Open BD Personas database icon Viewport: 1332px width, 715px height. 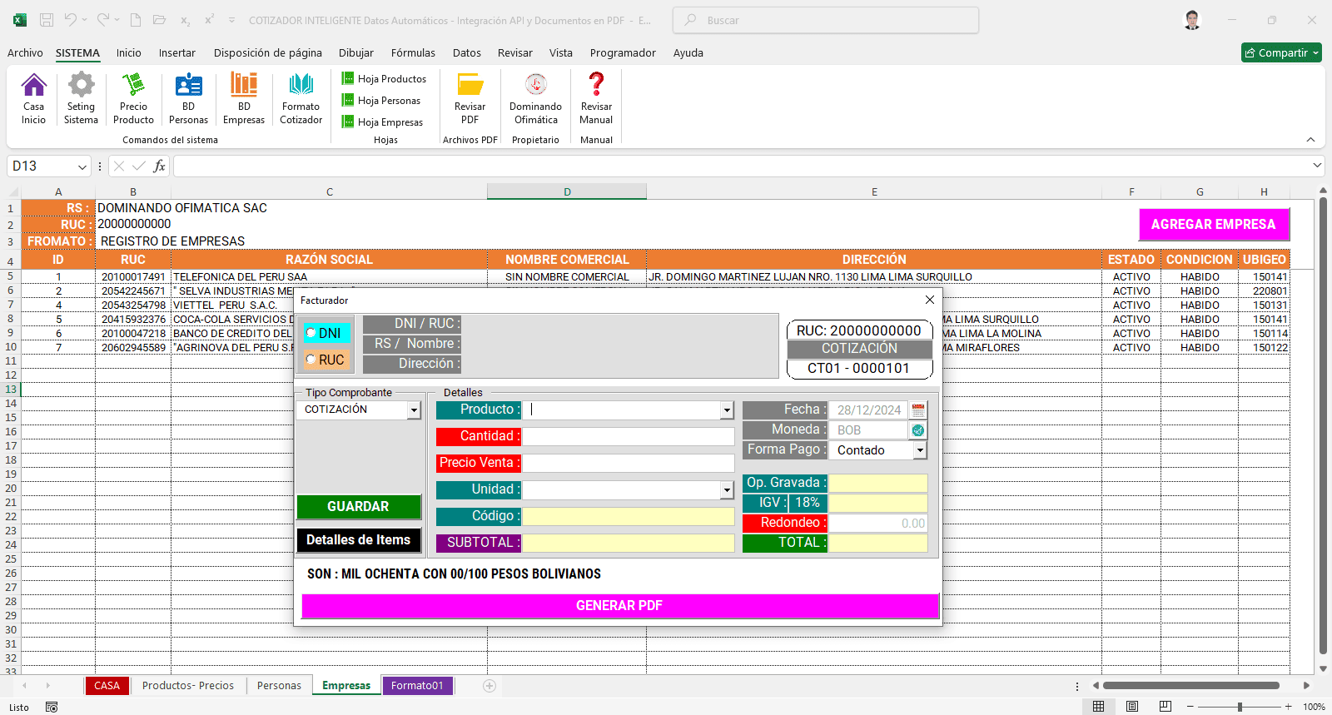pyautogui.click(x=188, y=98)
